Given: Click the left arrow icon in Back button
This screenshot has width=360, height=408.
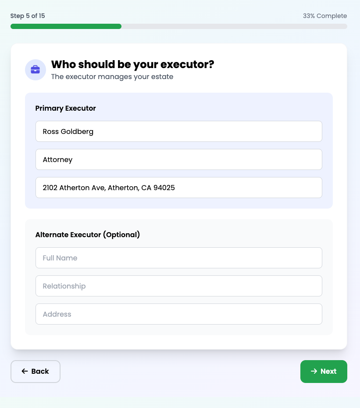Looking at the screenshot, I should [25, 372].
